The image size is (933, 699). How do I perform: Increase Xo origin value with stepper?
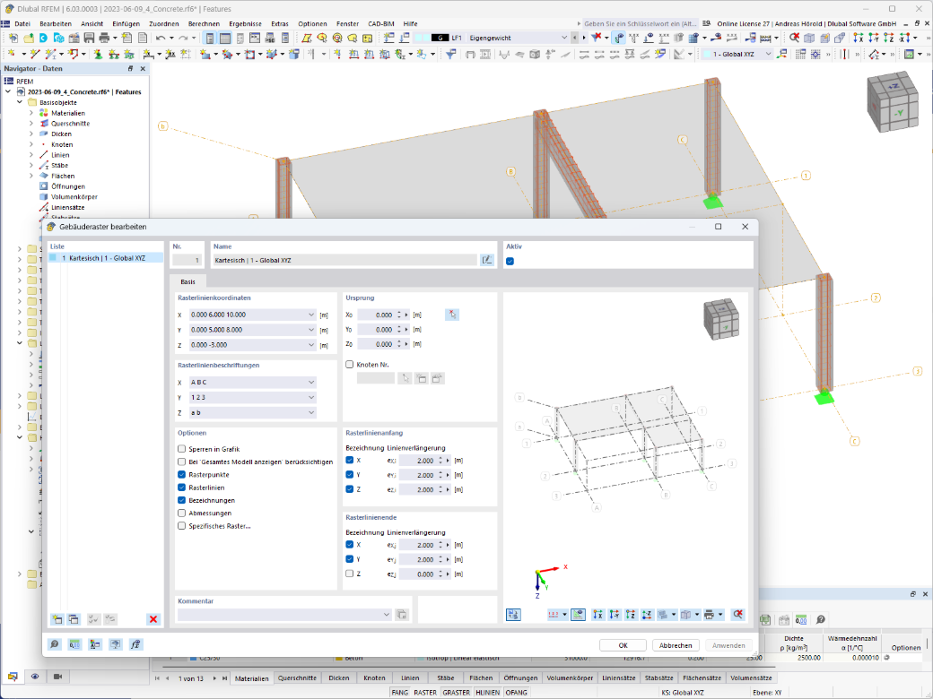point(399,312)
